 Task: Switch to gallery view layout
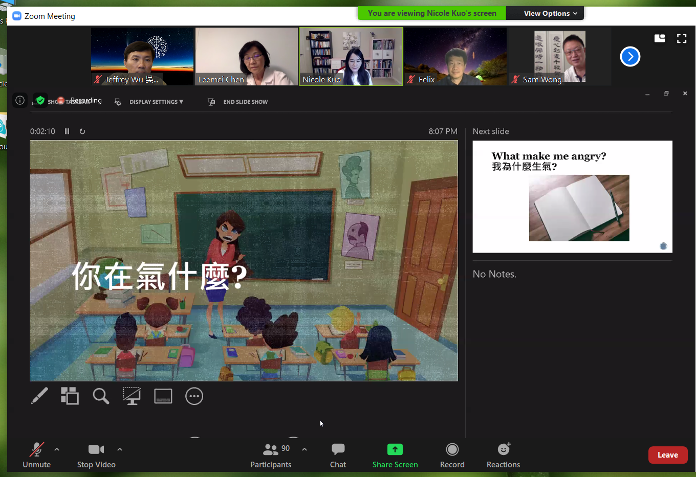[659, 38]
